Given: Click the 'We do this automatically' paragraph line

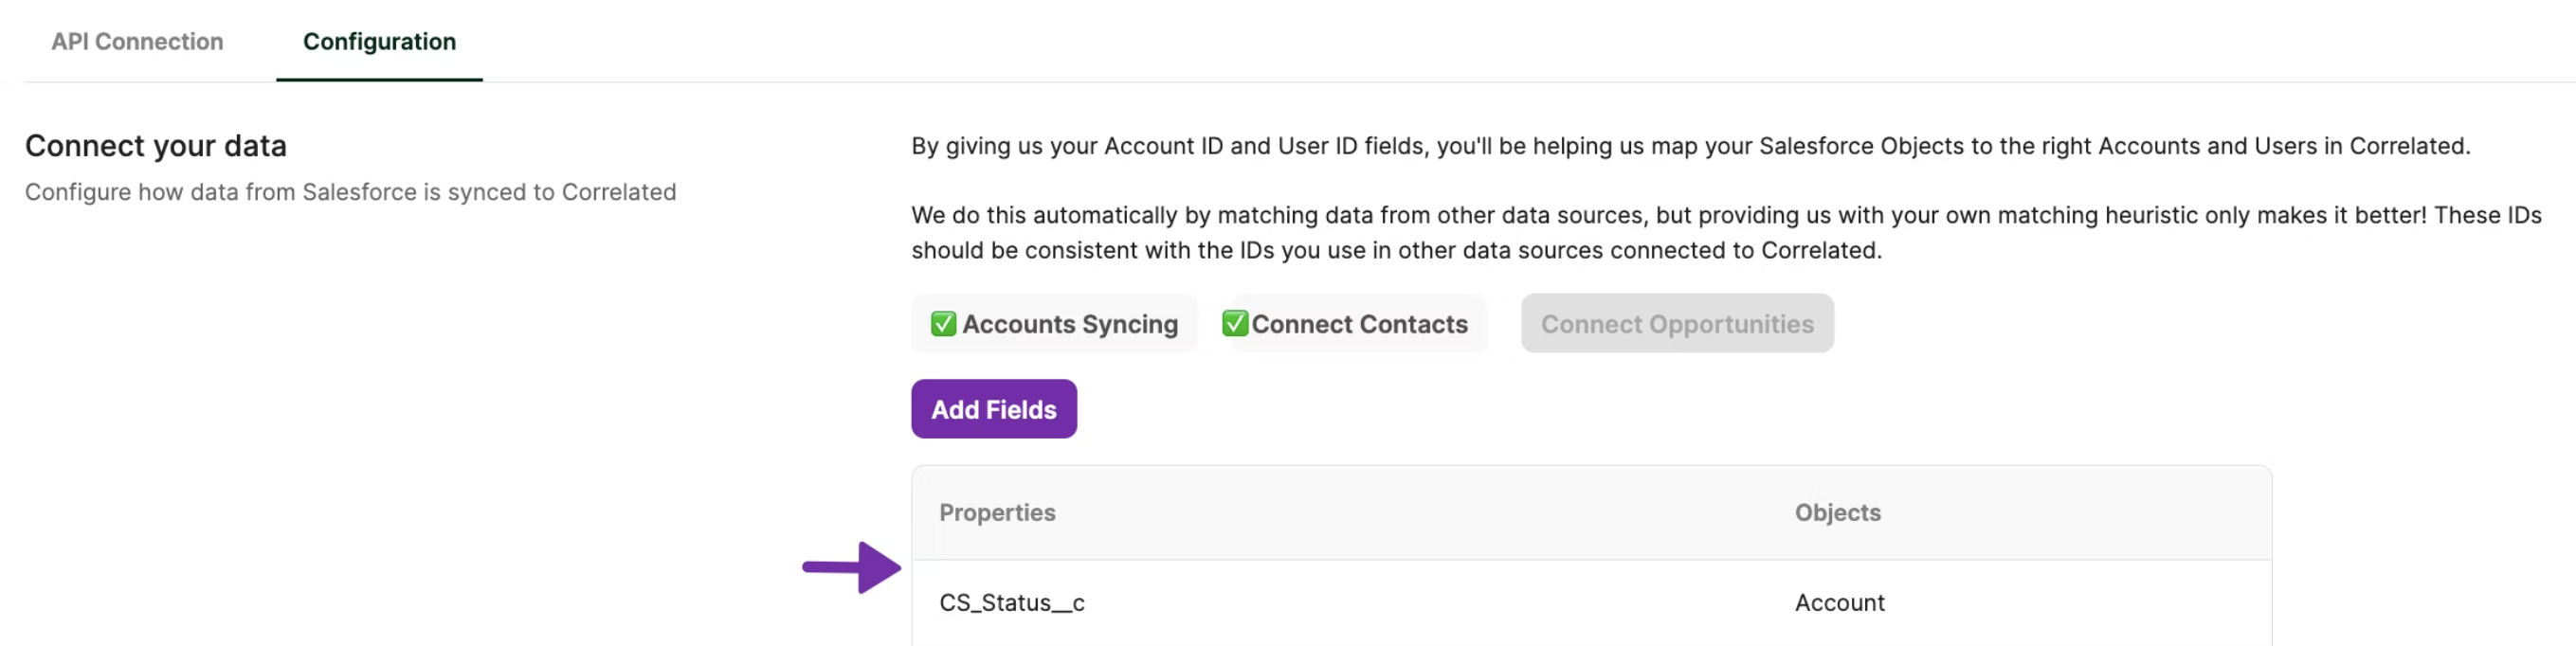Looking at the screenshot, I should click(1725, 215).
